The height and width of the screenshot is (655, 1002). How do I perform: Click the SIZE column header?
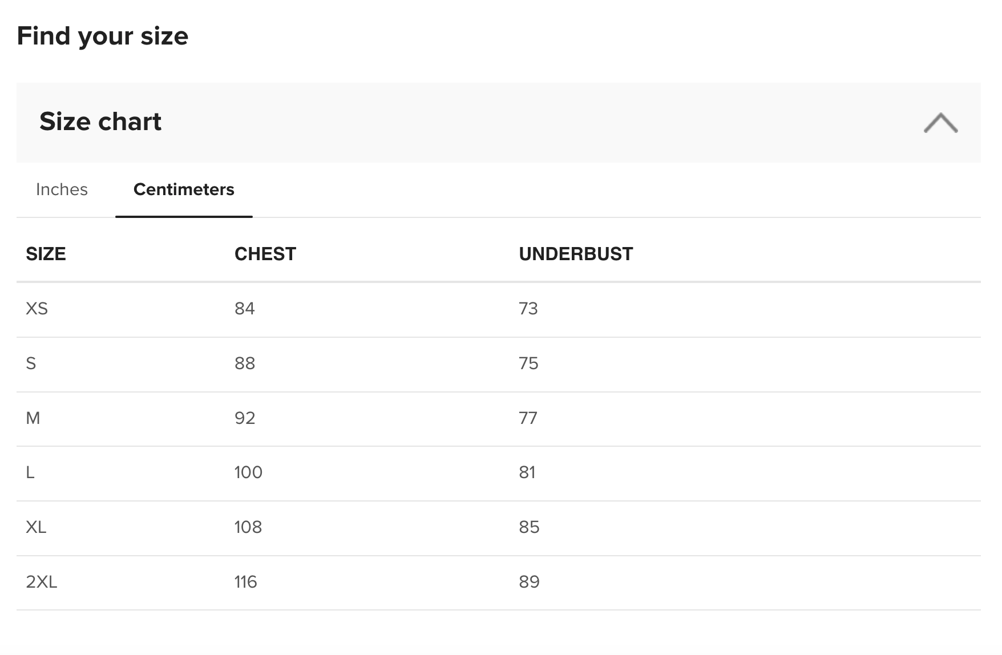46,254
